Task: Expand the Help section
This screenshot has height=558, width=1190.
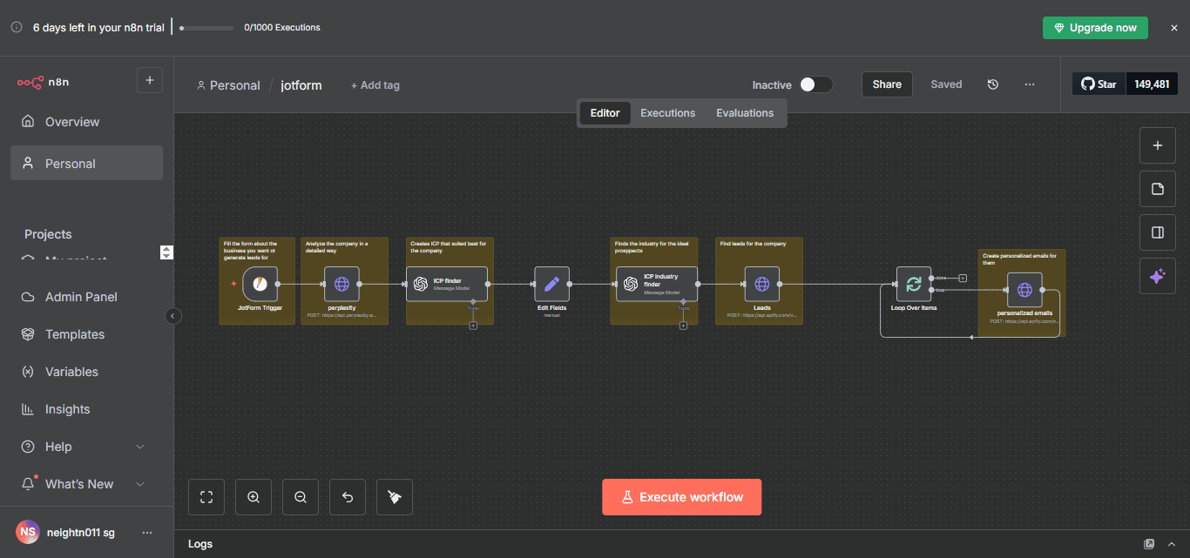Action: point(80,446)
